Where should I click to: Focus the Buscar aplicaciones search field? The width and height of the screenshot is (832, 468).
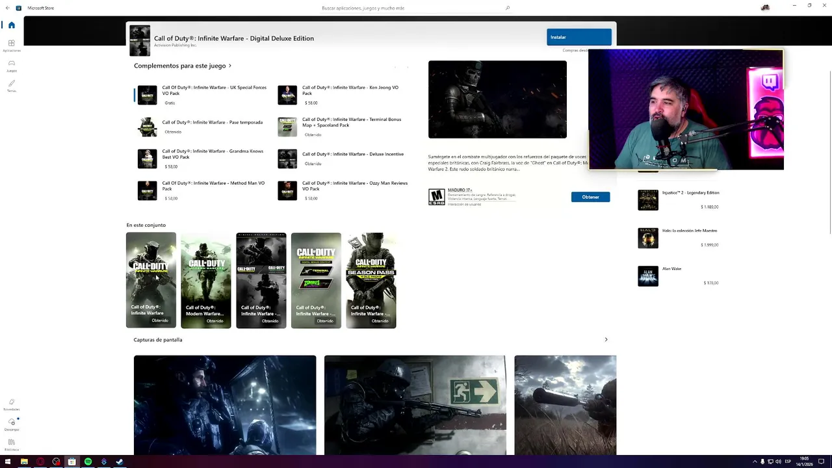click(416, 8)
